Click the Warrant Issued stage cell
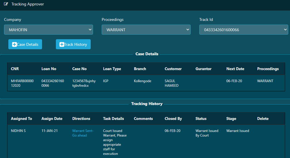This screenshot has width=290, height=158. coord(238,131)
